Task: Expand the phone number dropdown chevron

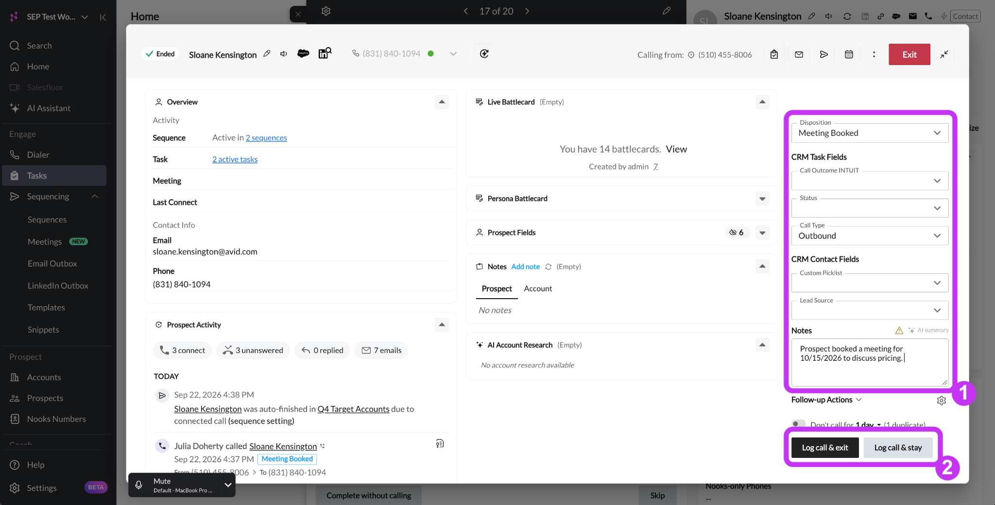Action: 453,54
